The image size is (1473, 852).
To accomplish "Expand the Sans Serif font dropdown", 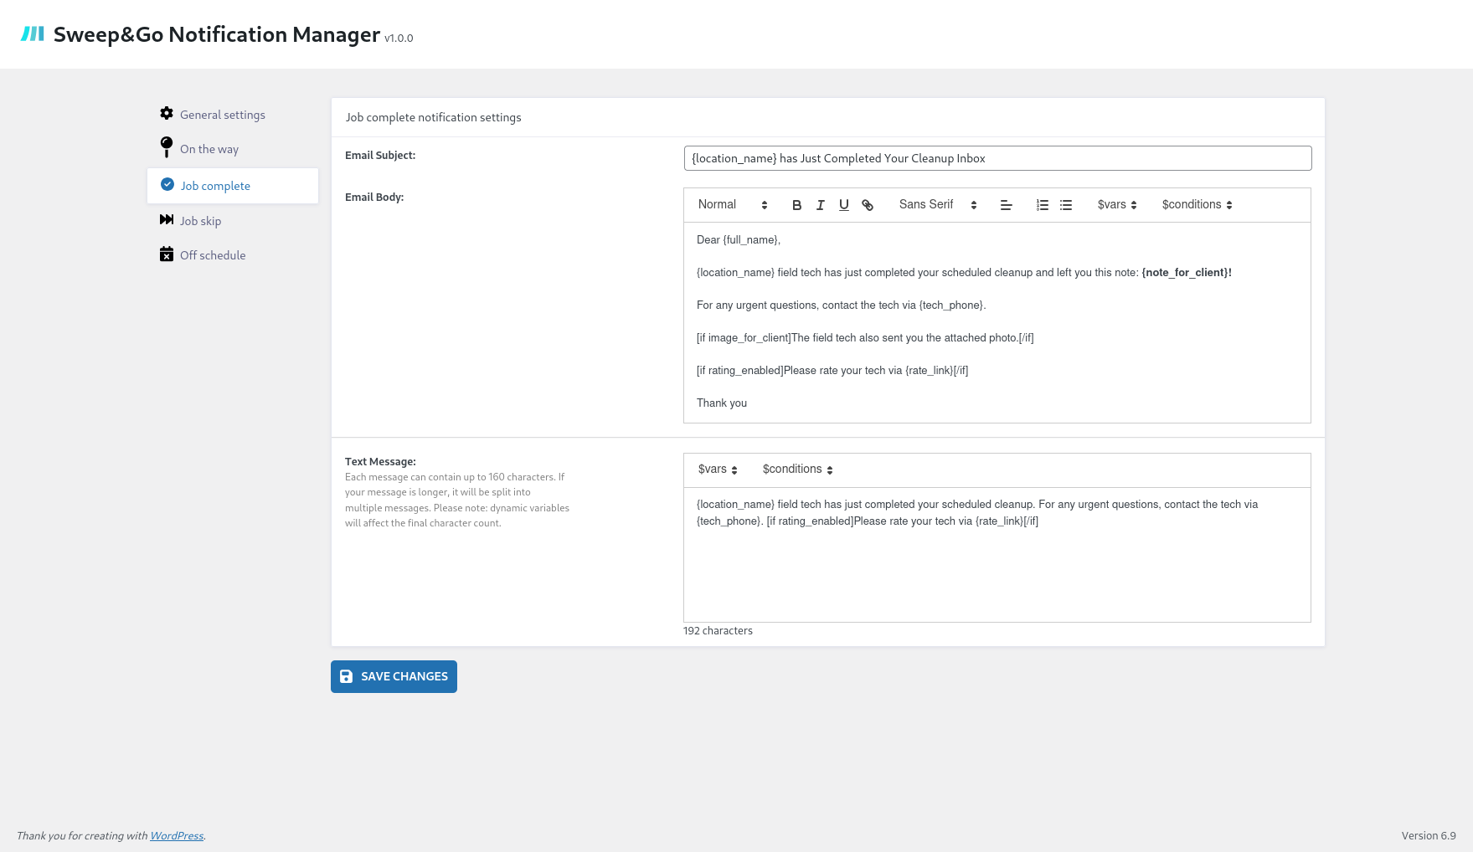I will tap(937, 205).
